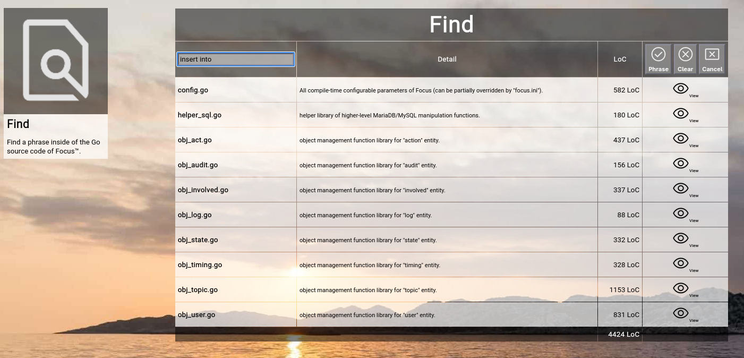Click the search phrase input field
The width and height of the screenshot is (744, 358).
pos(236,59)
